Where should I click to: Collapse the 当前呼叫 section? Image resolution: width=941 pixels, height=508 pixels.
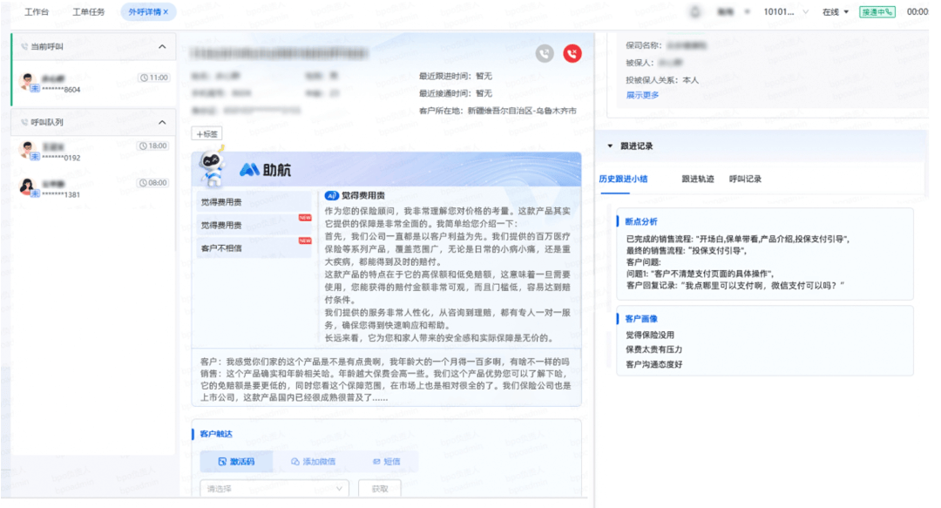click(162, 47)
